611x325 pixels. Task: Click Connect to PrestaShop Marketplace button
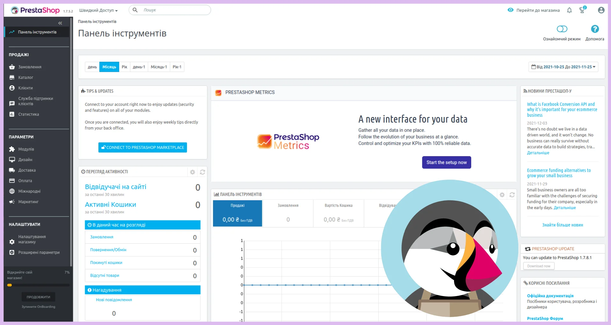(143, 148)
